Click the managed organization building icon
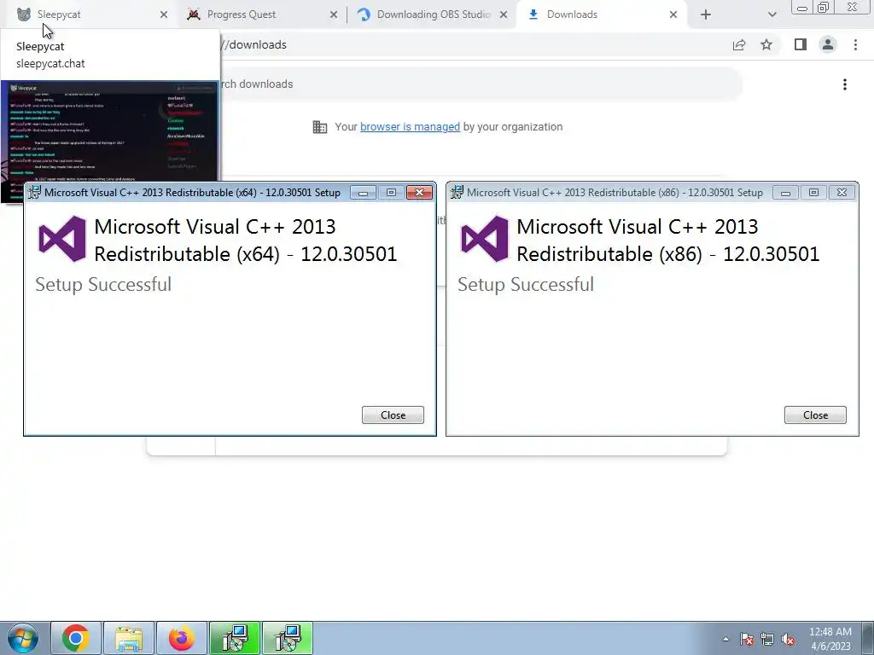The width and height of the screenshot is (874, 655). coord(320,127)
